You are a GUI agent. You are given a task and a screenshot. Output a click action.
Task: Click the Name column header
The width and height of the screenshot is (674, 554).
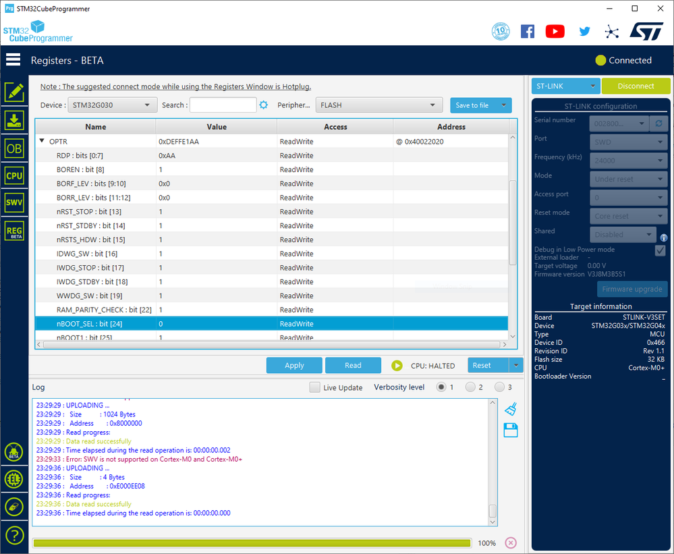[95, 127]
